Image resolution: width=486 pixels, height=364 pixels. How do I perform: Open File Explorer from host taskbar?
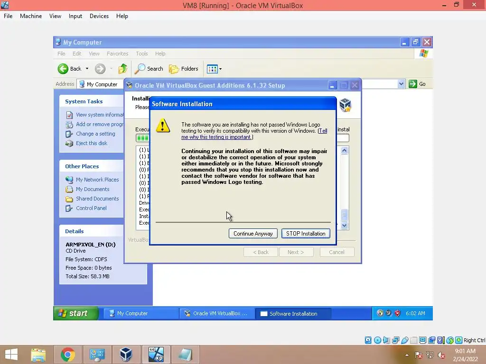38,355
